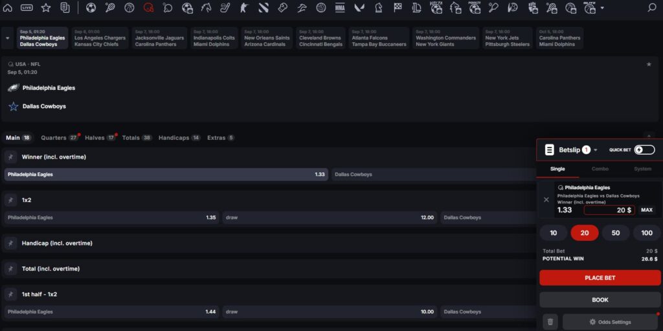This screenshot has height=331, width=663.
Task: Select the tennis racket sport icon
Action: 110,8
